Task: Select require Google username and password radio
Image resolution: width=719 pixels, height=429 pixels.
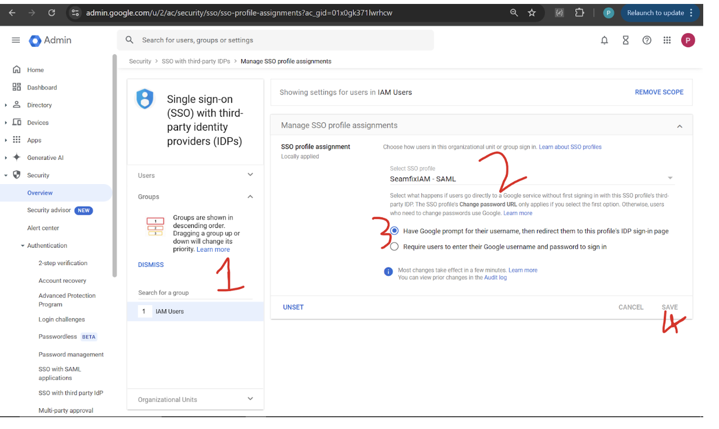Action: (394, 247)
